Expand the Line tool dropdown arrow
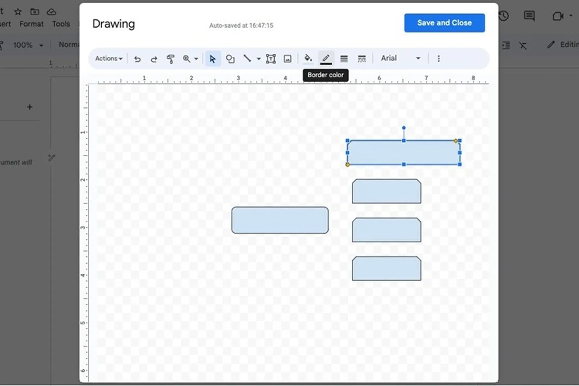Viewport: 579px width, 386px height. [x=258, y=59]
